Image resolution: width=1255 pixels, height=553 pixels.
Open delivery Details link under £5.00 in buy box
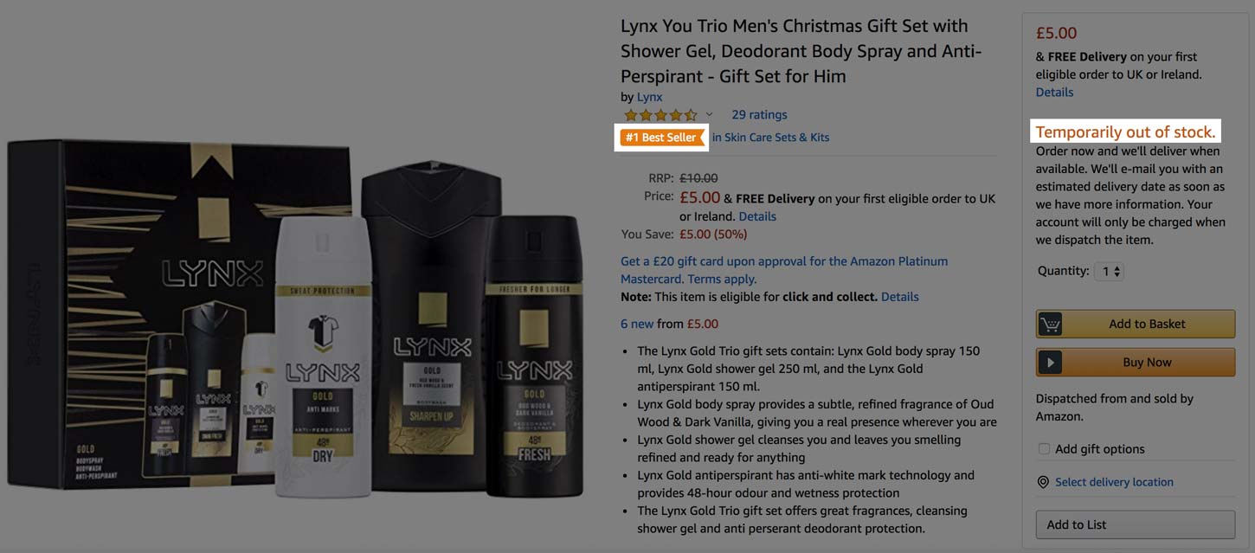point(1054,92)
